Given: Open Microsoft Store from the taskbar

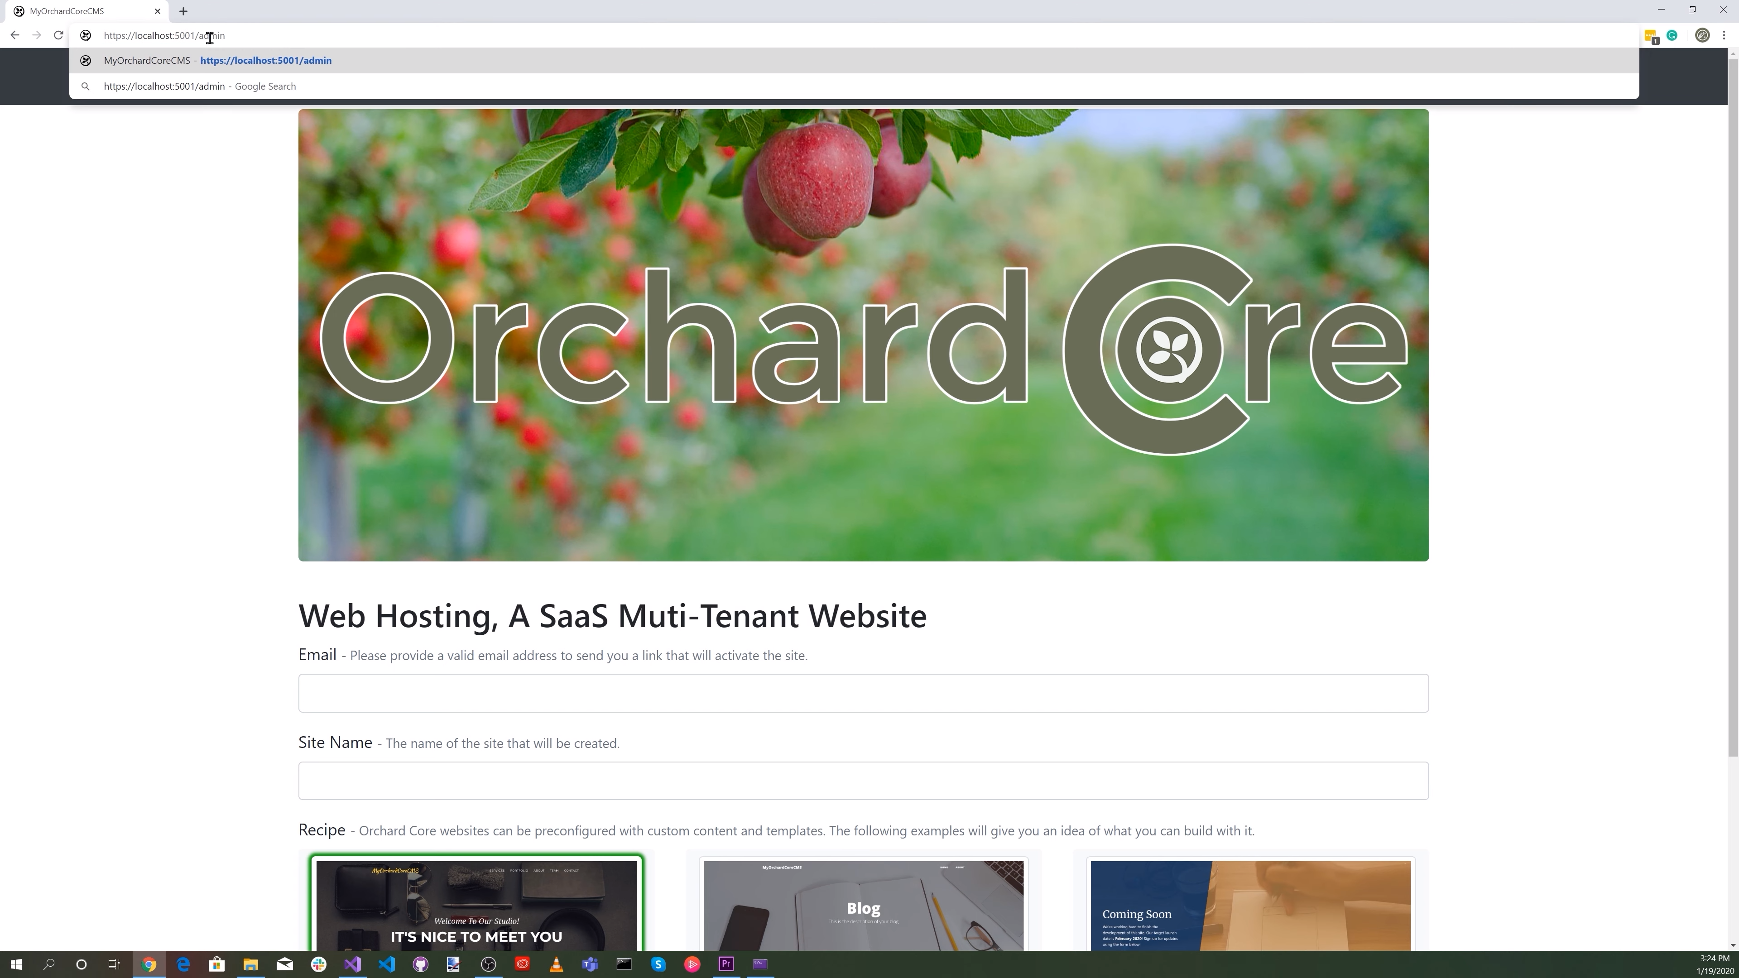Looking at the screenshot, I should pyautogui.click(x=217, y=964).
